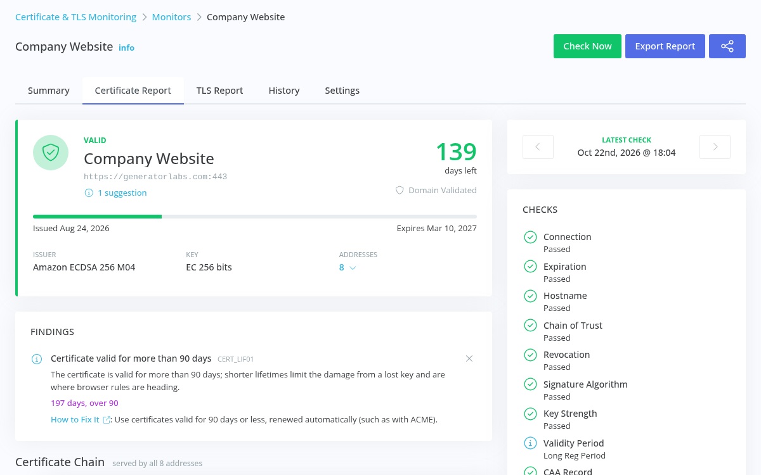Click the 197 days, over 90 text
The width and height of the screenshot is (761, 475).
pyautogui.click(x=84, y=403)
